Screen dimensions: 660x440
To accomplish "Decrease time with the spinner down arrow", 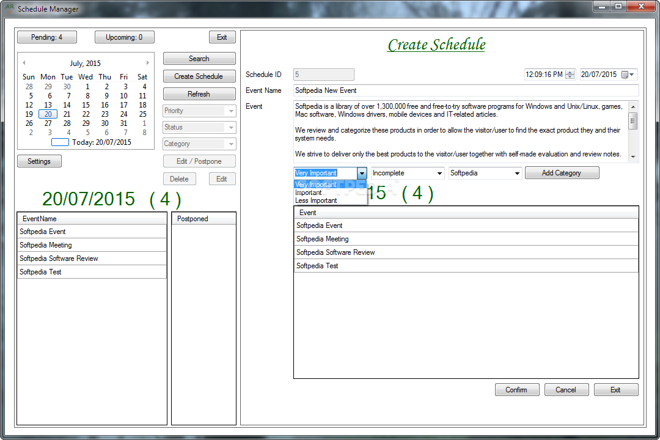I will coord(570,76).
